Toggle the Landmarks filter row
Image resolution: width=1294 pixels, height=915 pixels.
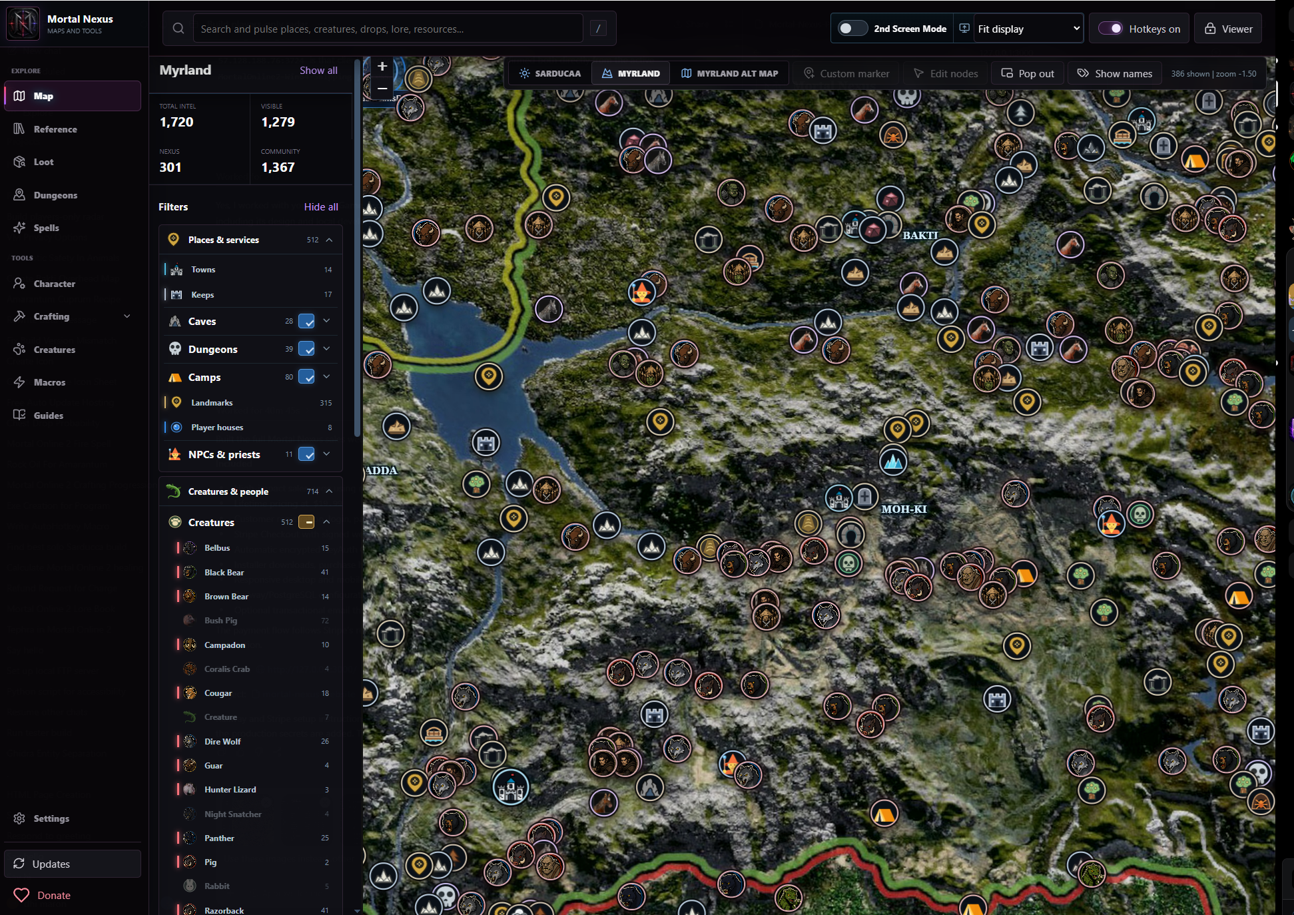[x=250, y=402]
